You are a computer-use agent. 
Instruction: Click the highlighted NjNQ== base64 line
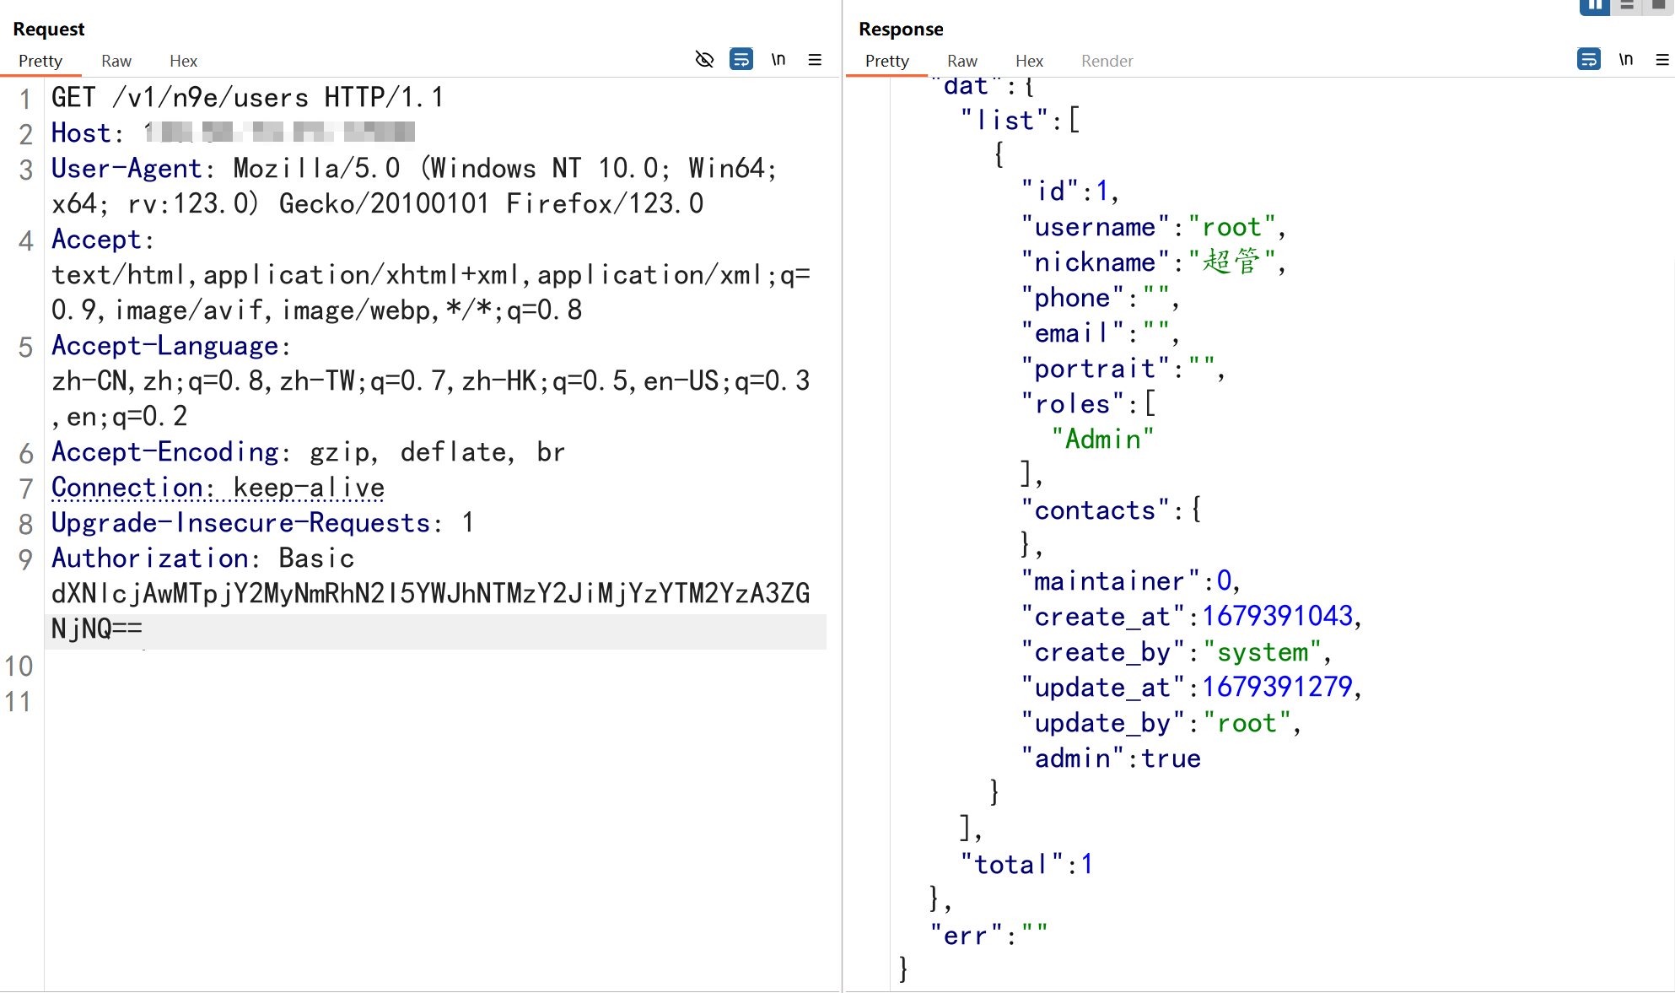pyautogui.click(x=97, y=629)
